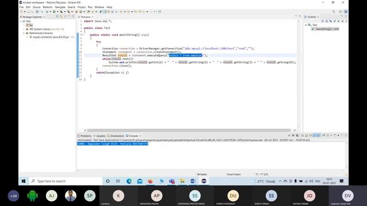
Task: Collapse the Referenced Libraries node
Action: click(24, 33)
